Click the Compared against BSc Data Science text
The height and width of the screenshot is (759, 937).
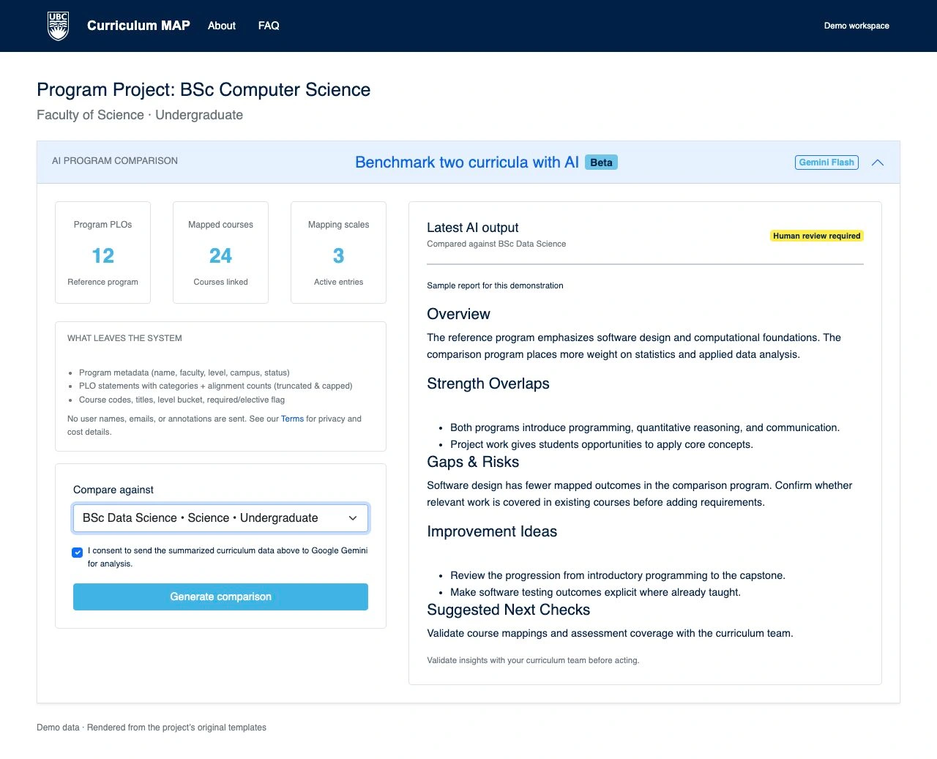[x=496, y=244]
